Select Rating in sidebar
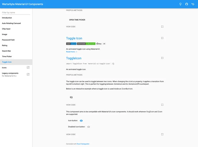The width and height of the screenshot is (198, 147). point(16,45)
